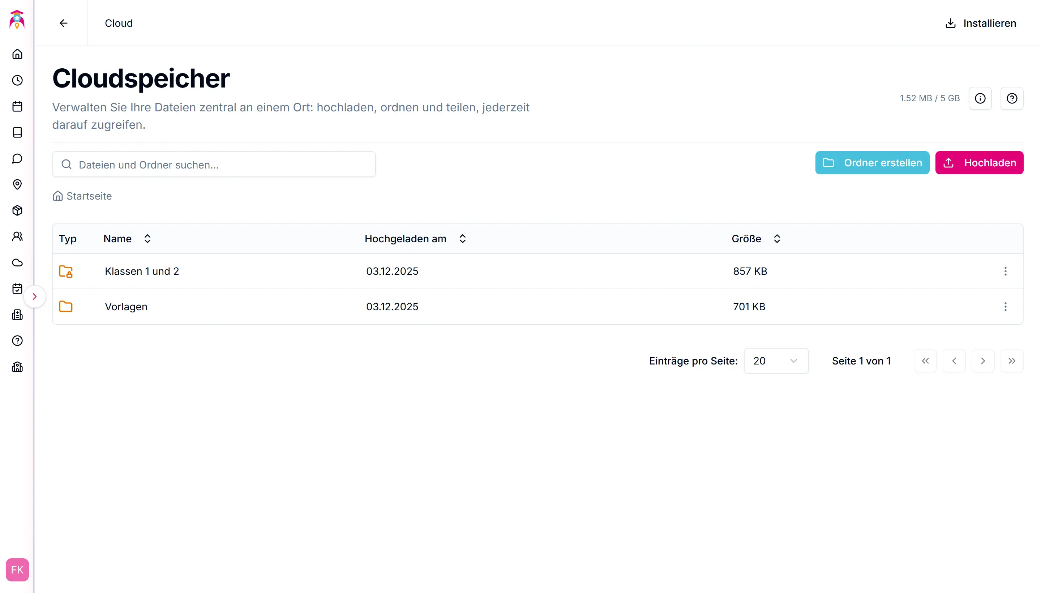This screenshot has width=1041, height=593.
Task: Open entries per page dropdown
Action: (776, 361)
